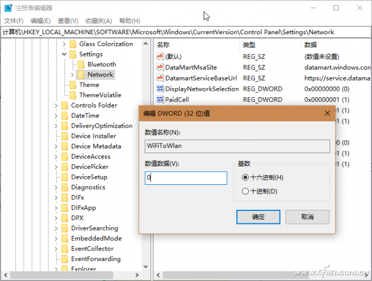Open the 收藏夹(A) menu
This screenshot has height=281, width=372.
[x=99, y=21]
